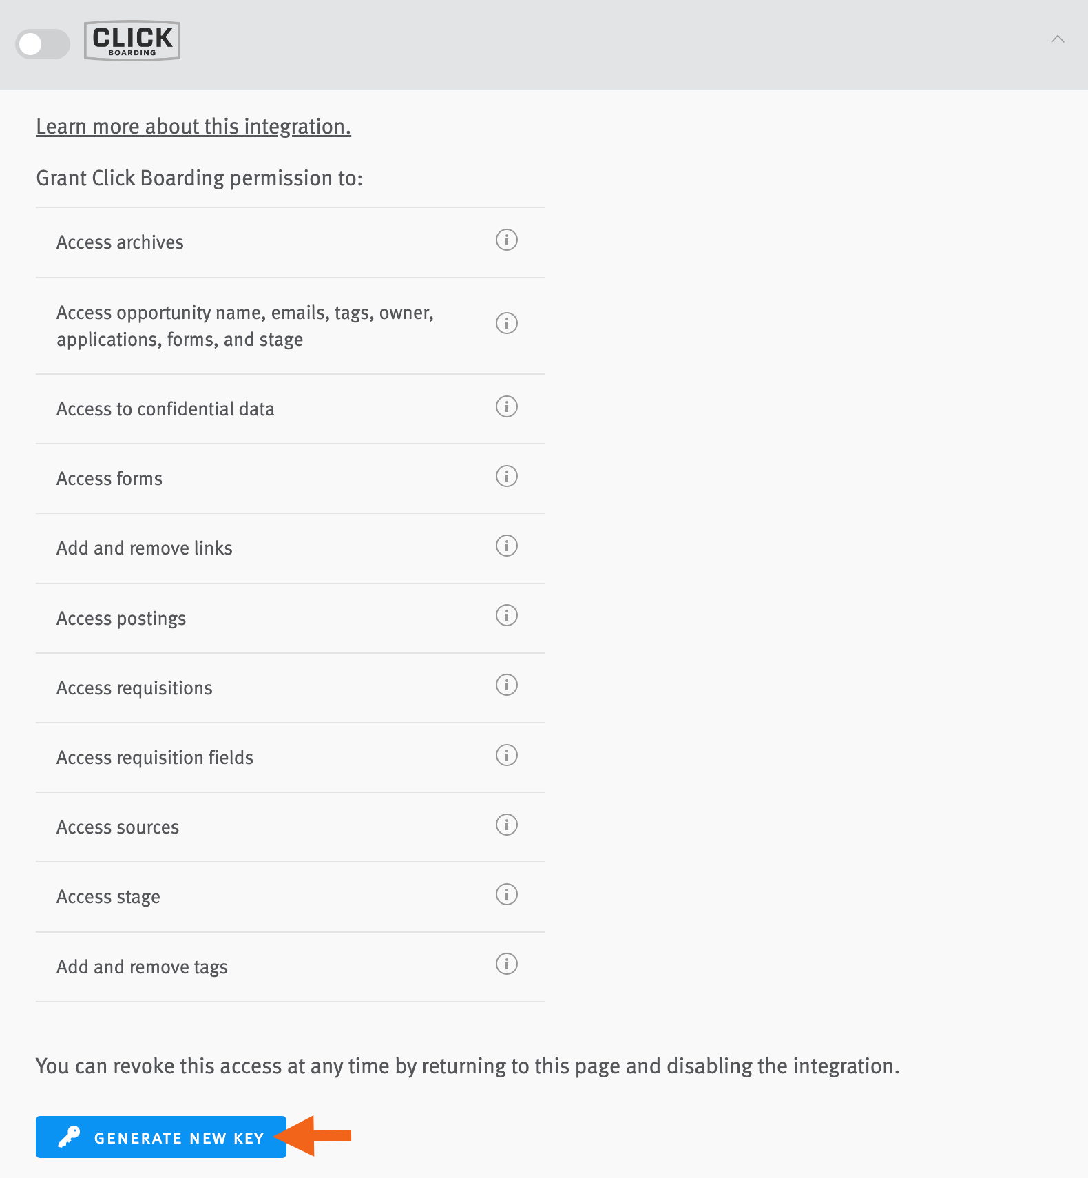View info for Access requisition fields permission
The height and width of the screenshot is (1178, 1088).
pos(506,755)
